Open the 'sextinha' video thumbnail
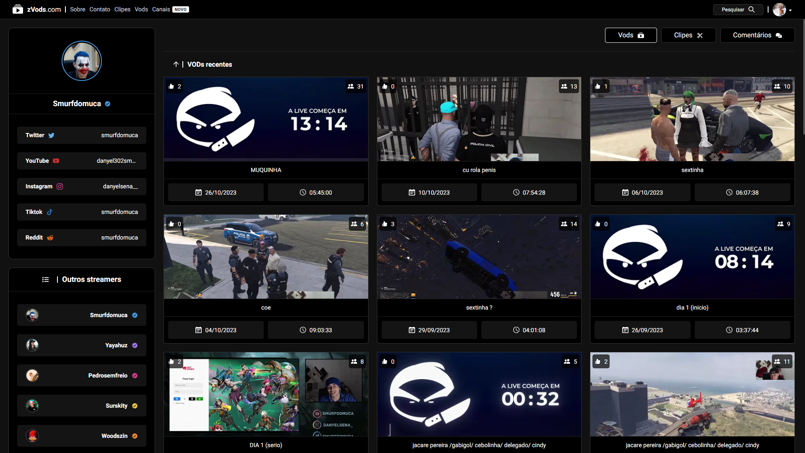Viewport: 805px width, 453px height. [692, 120]
